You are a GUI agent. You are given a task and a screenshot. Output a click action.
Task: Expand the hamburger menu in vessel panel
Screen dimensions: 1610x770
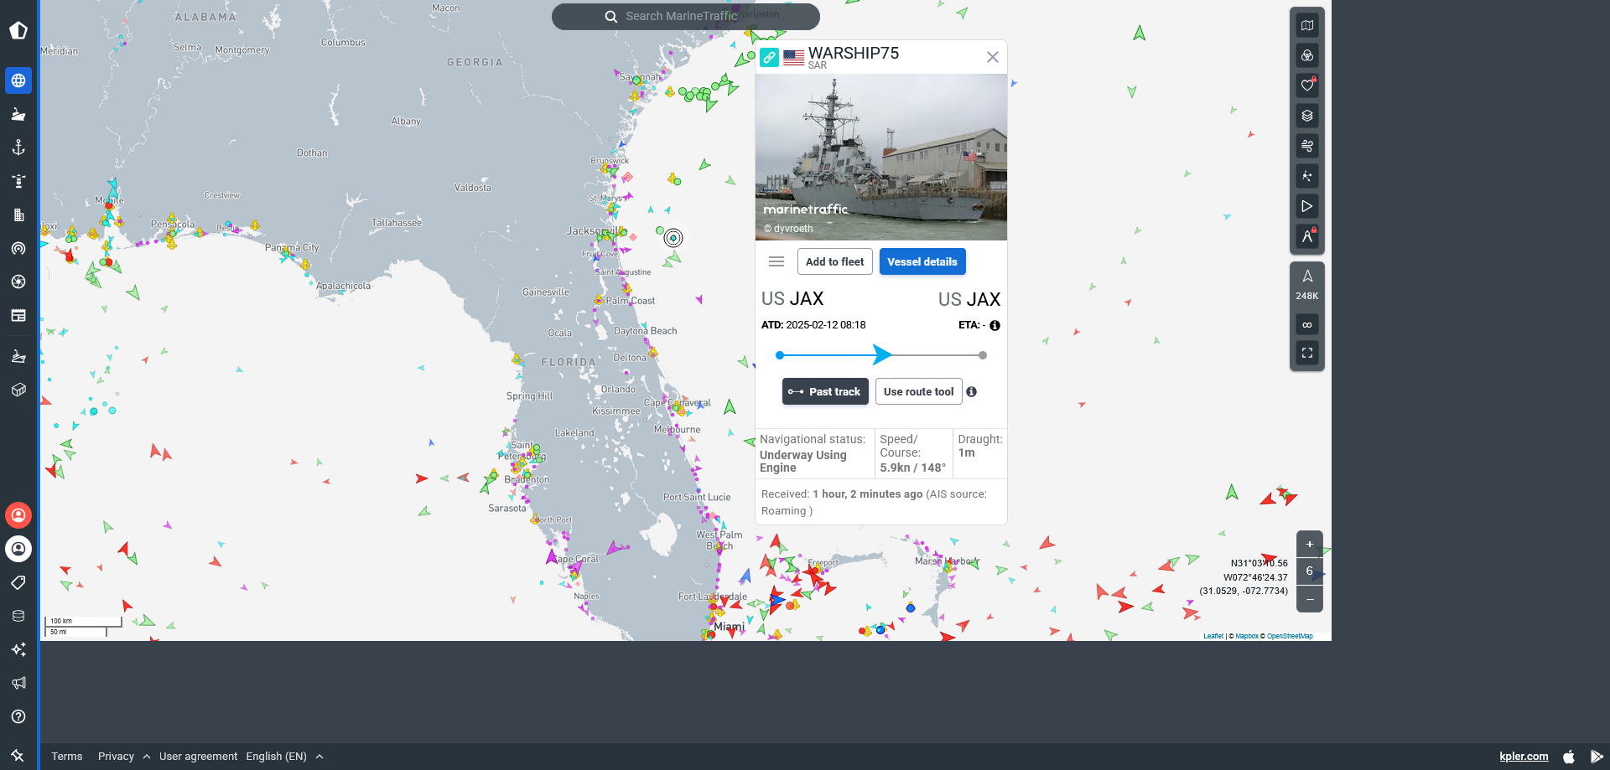coord(776,261)
